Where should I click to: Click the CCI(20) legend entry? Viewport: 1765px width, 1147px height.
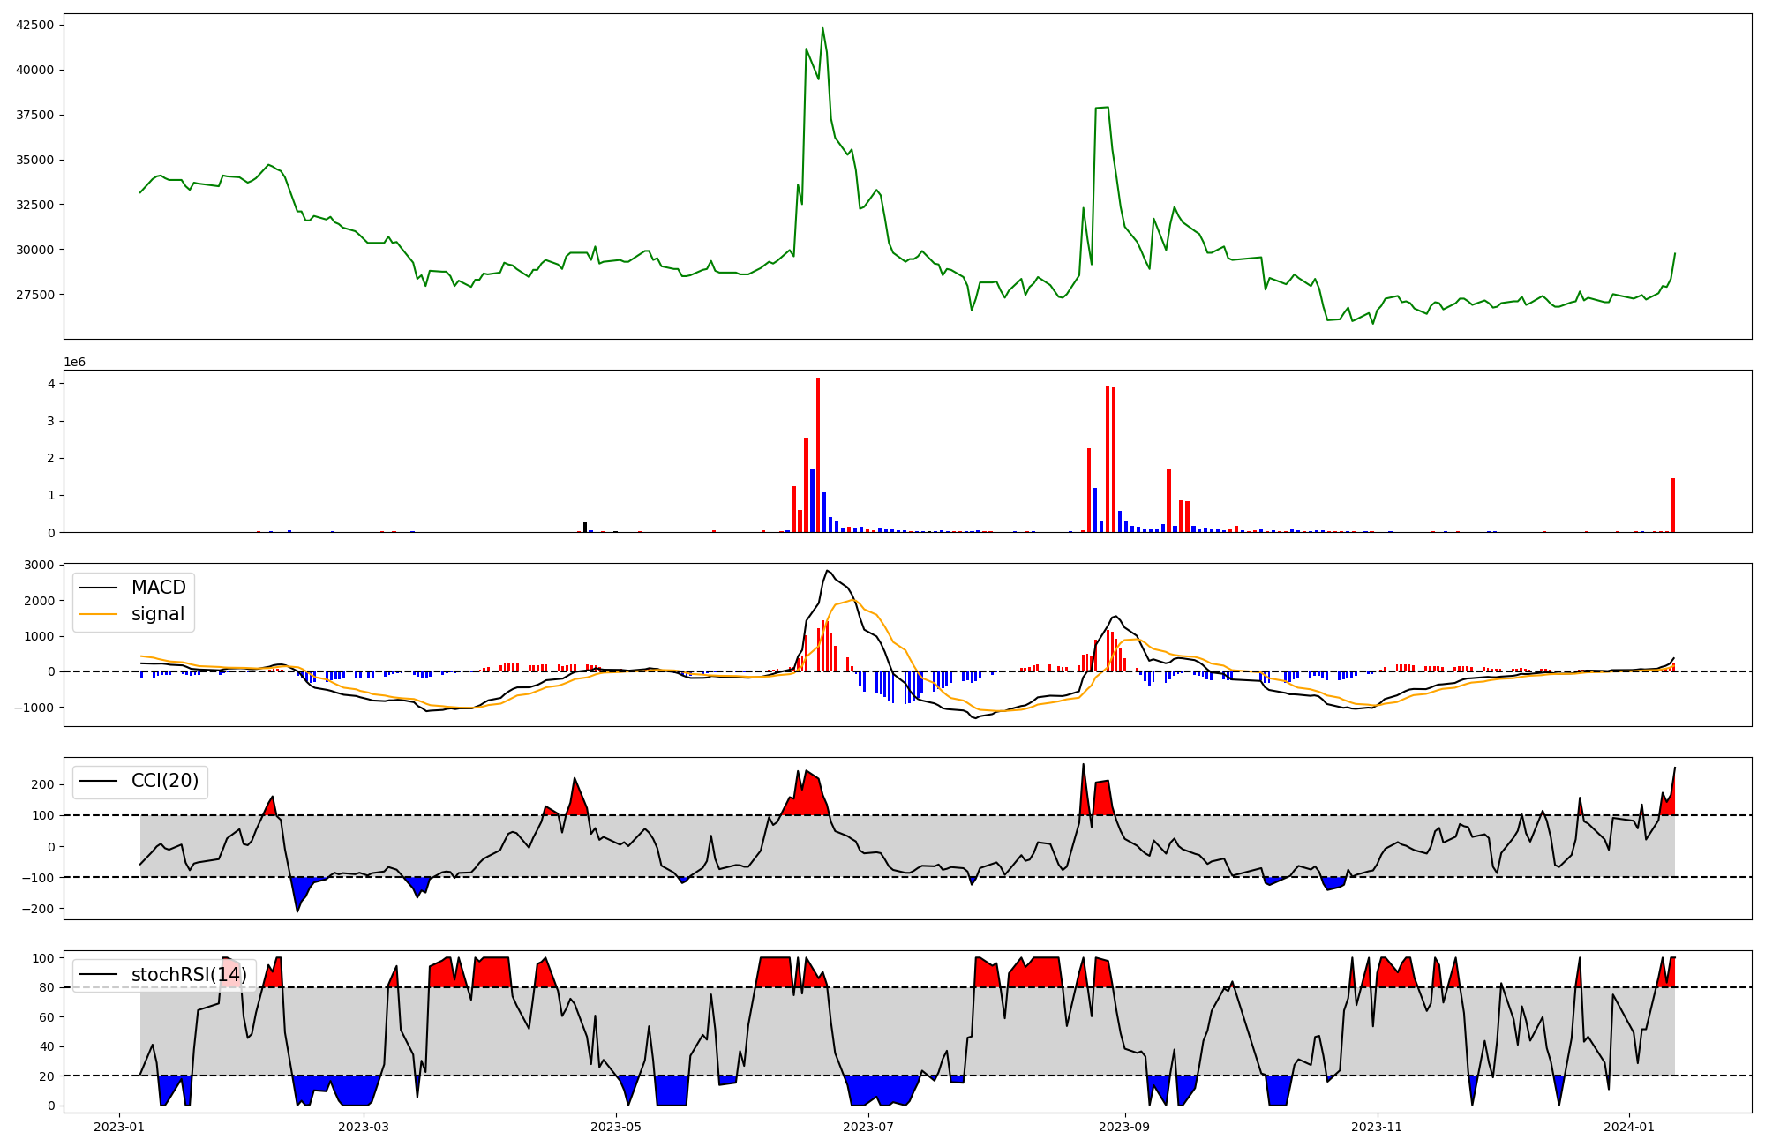tap(164, 781)
